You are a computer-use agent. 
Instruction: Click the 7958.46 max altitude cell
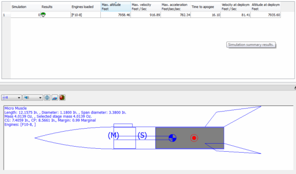[x=116, y=15]
